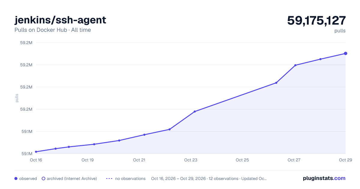Select the data point at Oct 23
This screenshot has width=360, height=189.
[x=195, y=112]
